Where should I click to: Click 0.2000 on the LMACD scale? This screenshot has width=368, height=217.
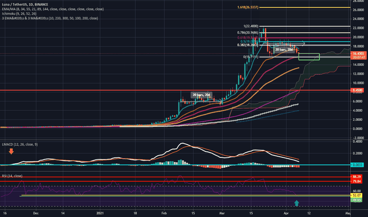coord(357,153)
